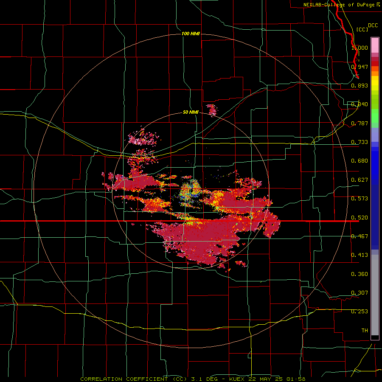
Task: Click the 0.520 scale value
Action: (x=360, y=218)
